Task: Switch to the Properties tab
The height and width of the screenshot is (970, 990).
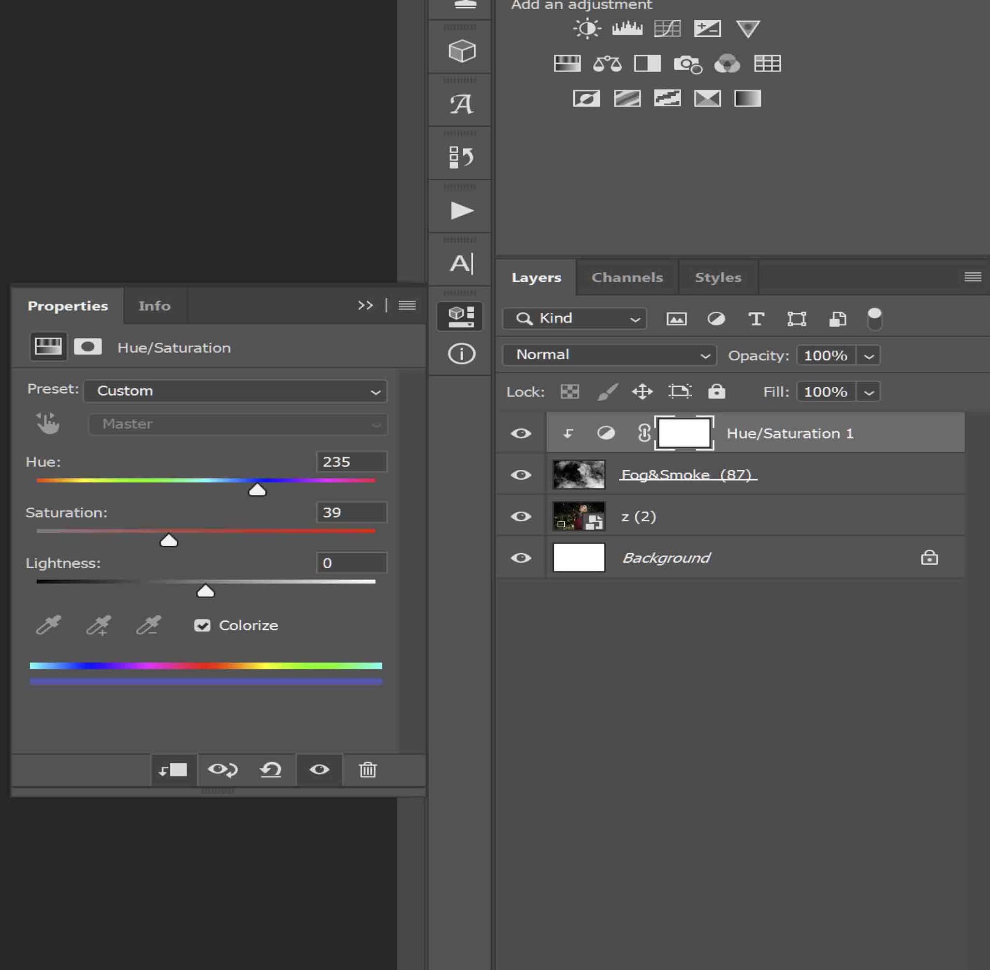Action: [68, 306]
